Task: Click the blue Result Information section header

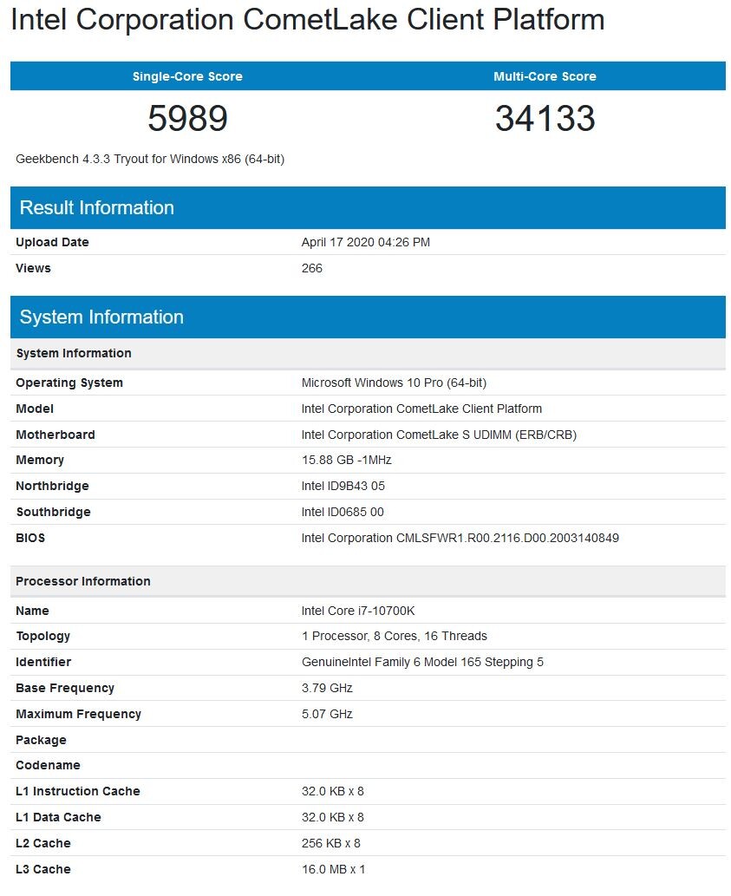Action: pyautogui.click(x=97, y=208)
